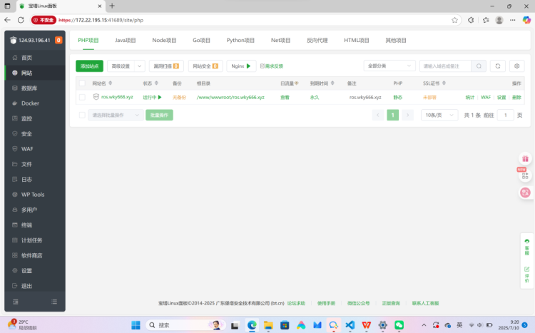This screenshot has width=535, height=333.
Task: Open the 10条/页 page size dropdown
Action: pyautogui.click(x=439, y=115)
